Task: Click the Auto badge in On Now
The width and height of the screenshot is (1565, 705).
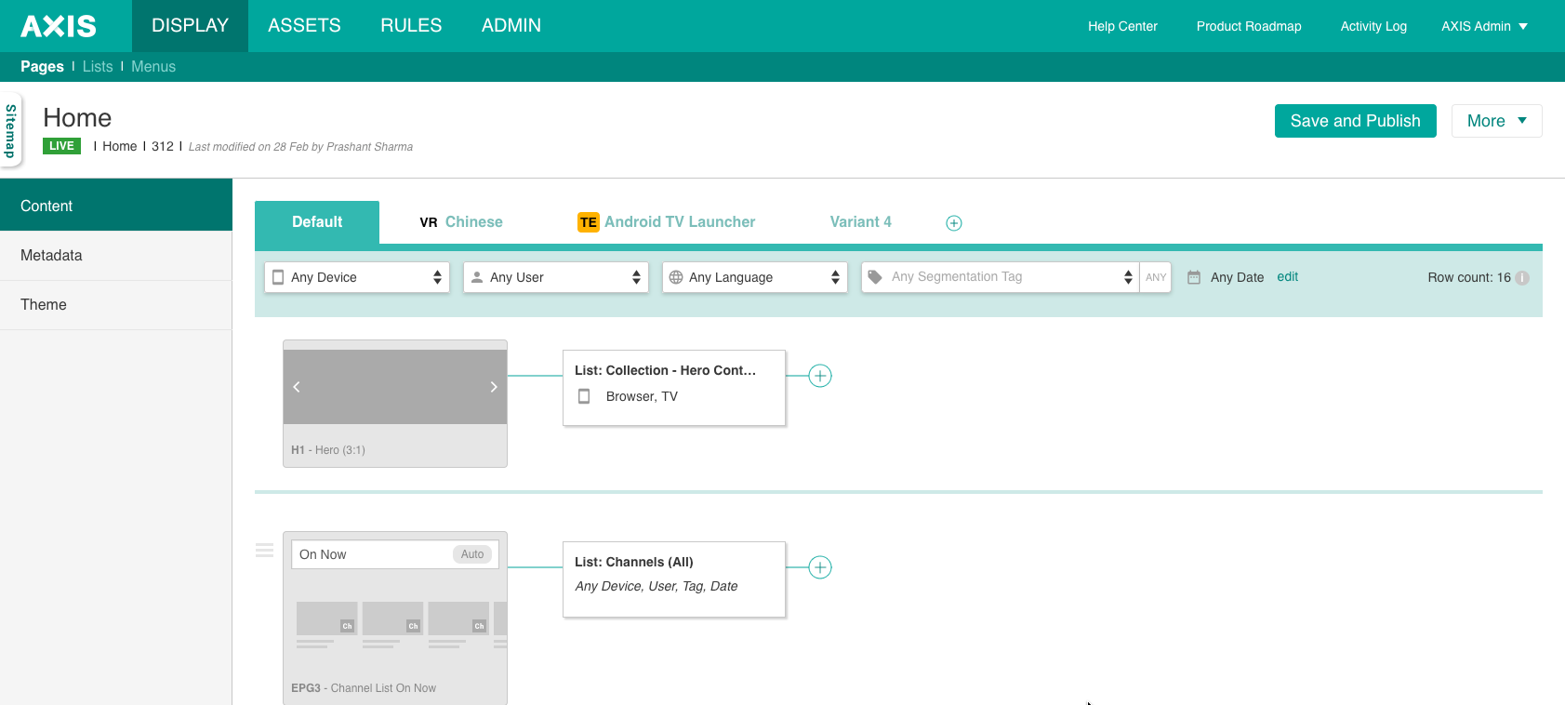Action: coord(472,554)
